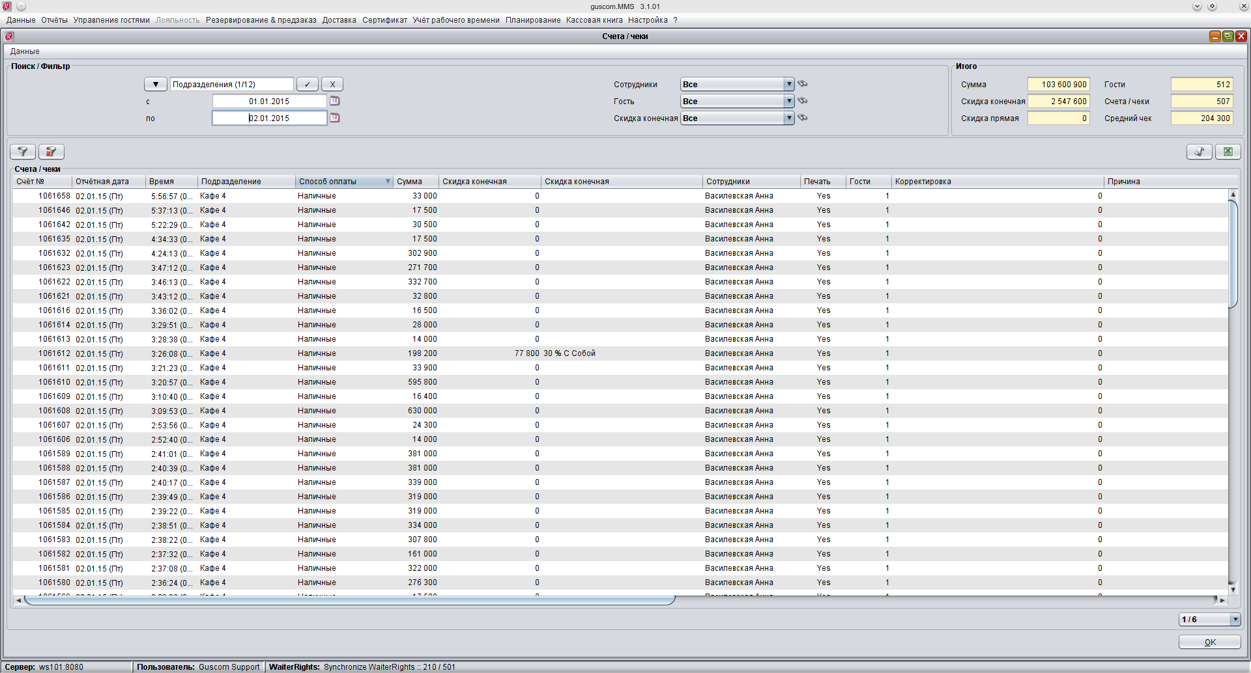The image size is (1251, 673).
Task: Open the Сотрудники dropdown
Action: (x=788, y=84)
